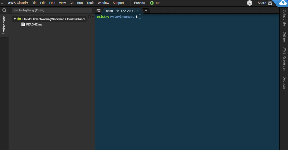Viewport: 288px width, 150px height.
Task: Select the README.md file icon
Action: coord(23,24)
